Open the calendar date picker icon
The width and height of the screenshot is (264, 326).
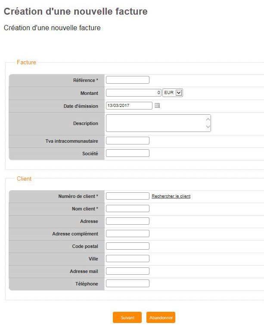tap(157, 106)
